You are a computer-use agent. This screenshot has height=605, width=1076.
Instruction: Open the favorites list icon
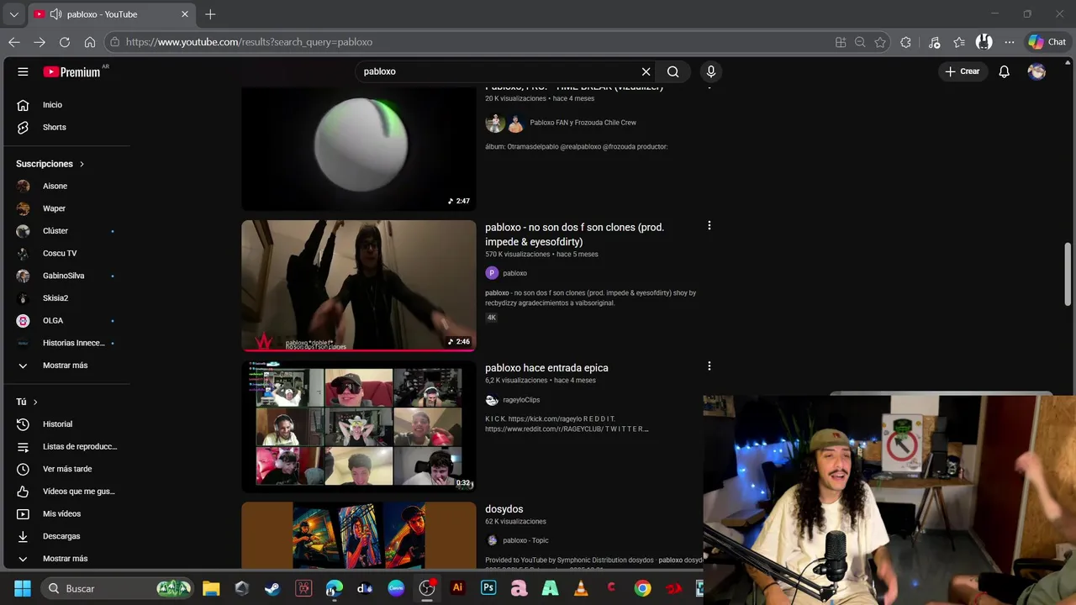959,42
